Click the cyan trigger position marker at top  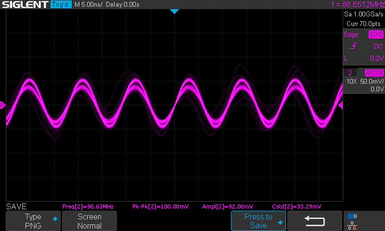[x=174, y=11]
